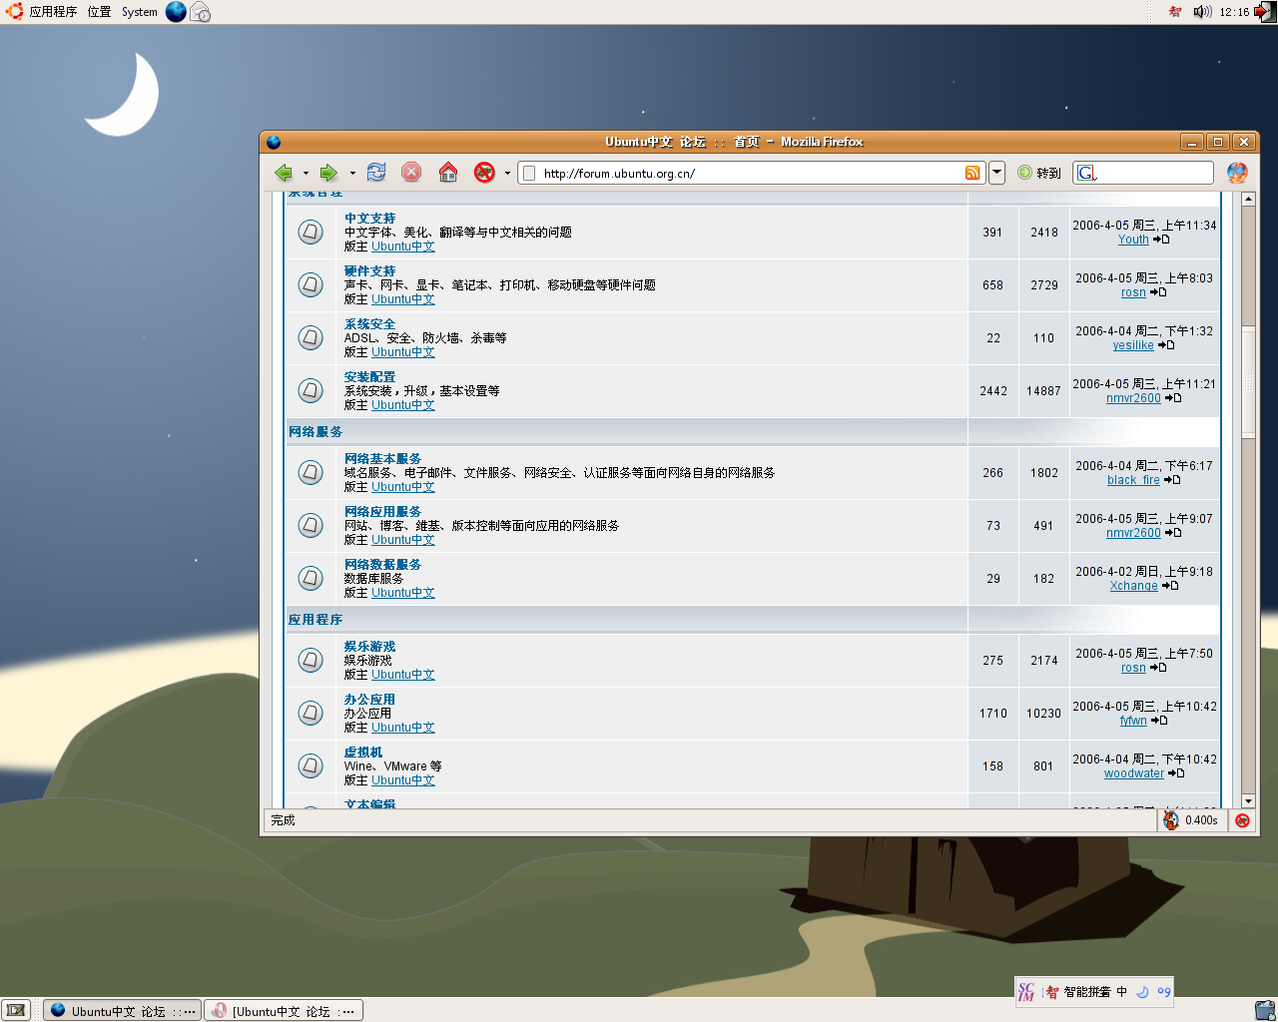Screen dimensions: 1278x1022
Task: Click the scrollbar down arrow
Action: click(x=1248, y=800)
